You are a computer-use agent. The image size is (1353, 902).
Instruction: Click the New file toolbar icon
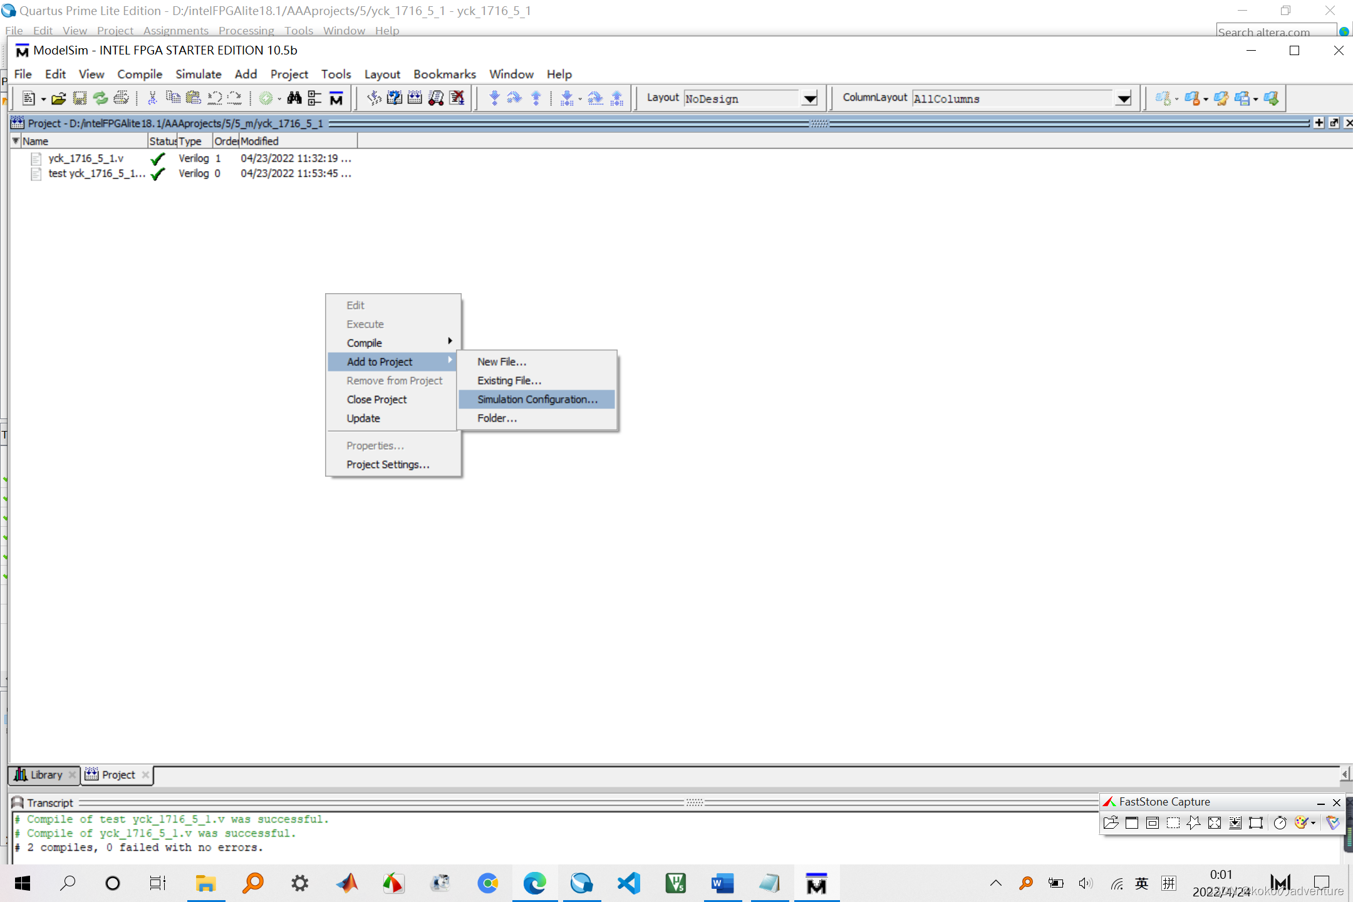pyautogui.click(x=28, y=98)
